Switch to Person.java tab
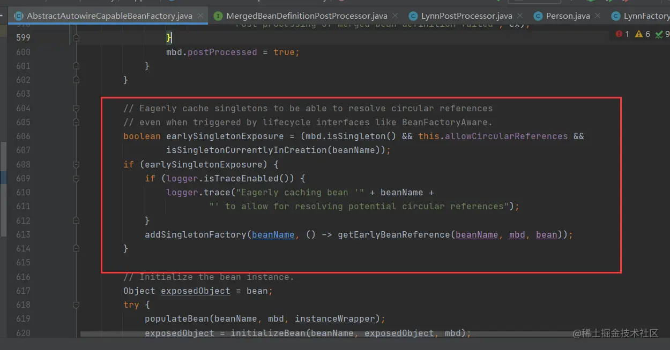Viewport: 670px width, 350px height. 568,16
